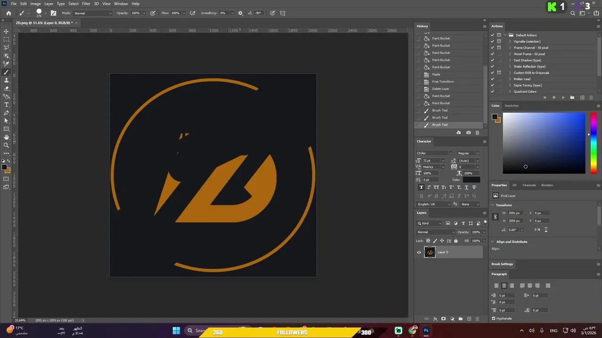Add layer mask in Layers panel
The image size is (602, 338).
[x=444, y=319]
